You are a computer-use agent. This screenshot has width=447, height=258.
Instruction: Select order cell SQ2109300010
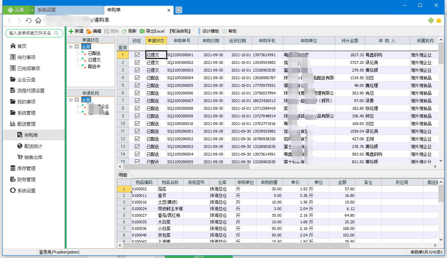[x=182, y=124]
